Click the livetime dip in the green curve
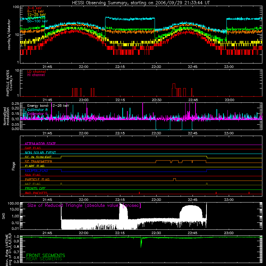 click(x=141, y=243)
